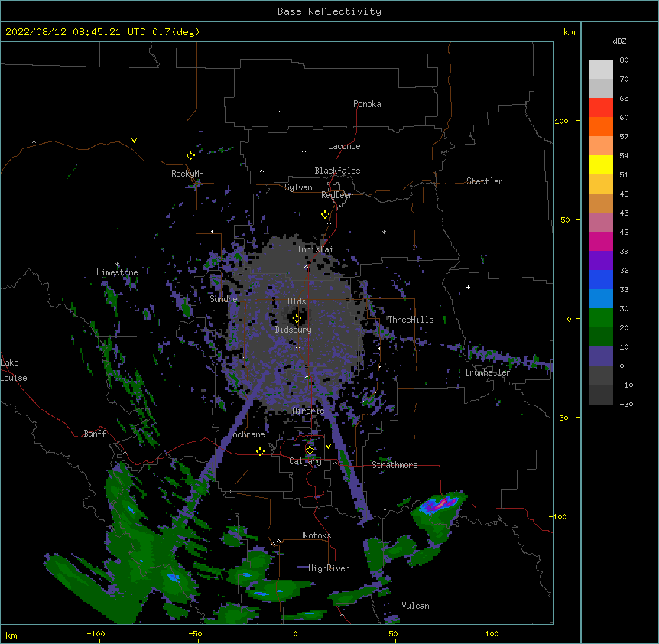Click the km label at bottom left
Viewport: 659px width, 644px height.
click(x=11, y=635)
